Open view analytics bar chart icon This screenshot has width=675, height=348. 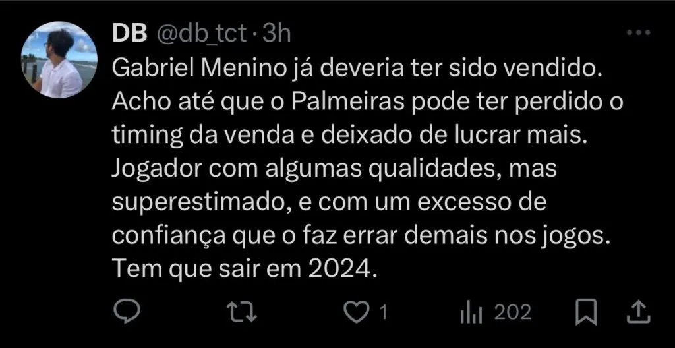(x=471, y=312)
